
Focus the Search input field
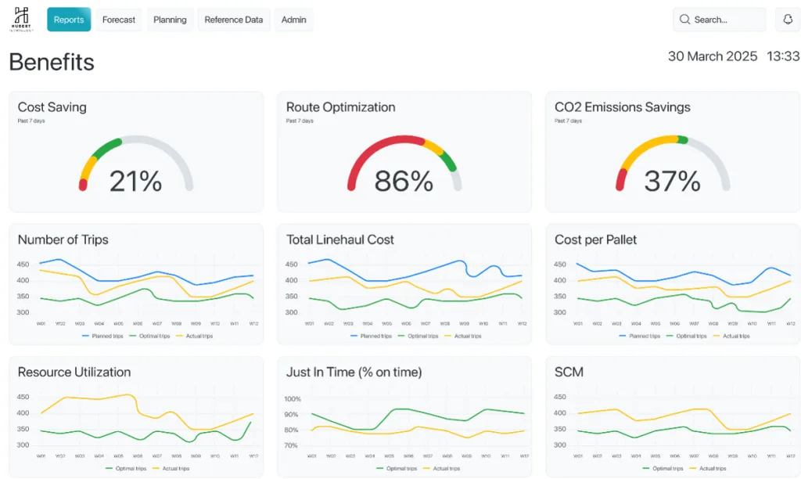pos(725,20)
